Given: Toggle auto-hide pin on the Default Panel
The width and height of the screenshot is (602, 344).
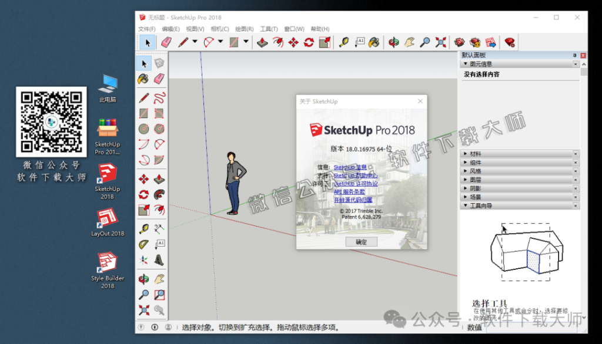Looking at the screenshot, I should tap(574, 55).
